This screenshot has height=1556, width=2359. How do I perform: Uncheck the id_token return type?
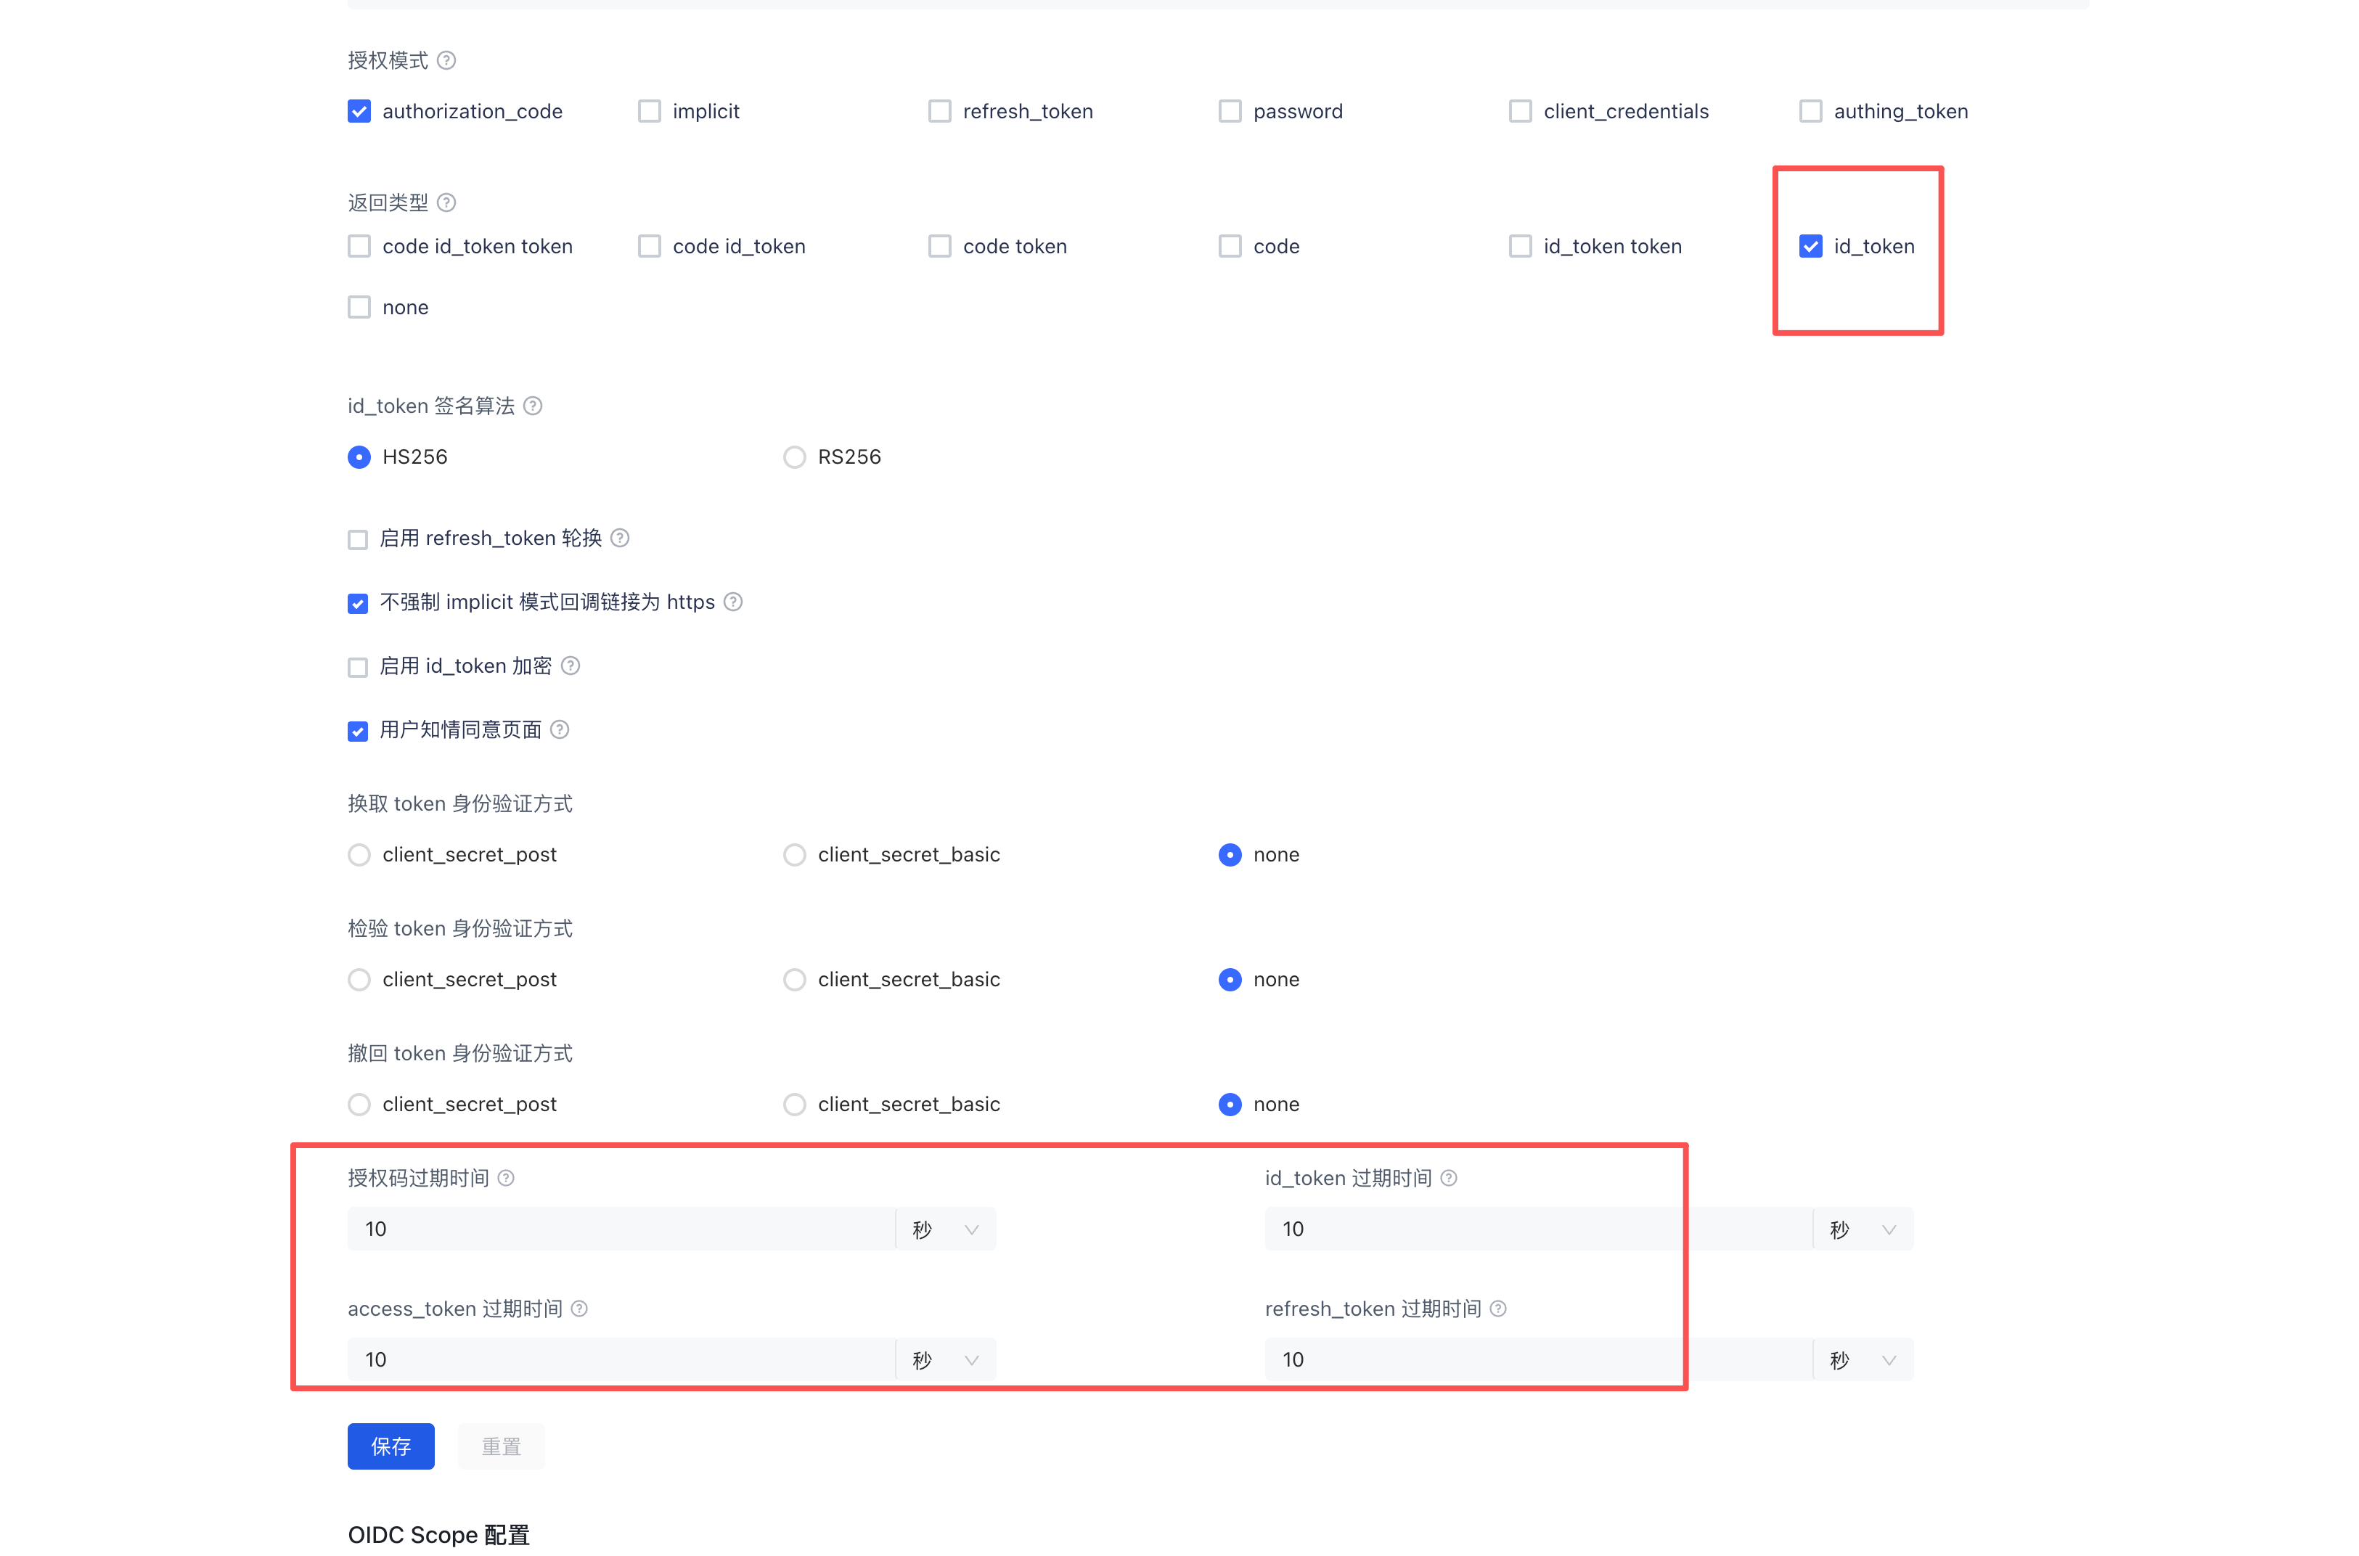tap(1810, 246)
